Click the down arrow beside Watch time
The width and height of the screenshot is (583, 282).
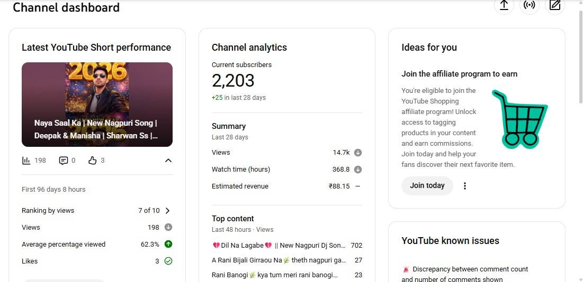click(358, 170)
